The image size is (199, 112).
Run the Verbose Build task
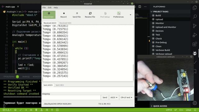[163, 50]
